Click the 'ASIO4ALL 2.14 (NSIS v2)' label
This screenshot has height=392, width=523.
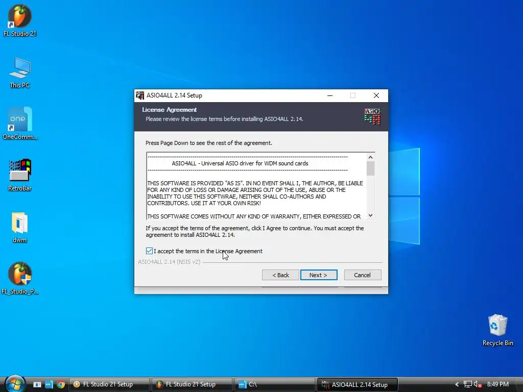[x=170, y=262]
